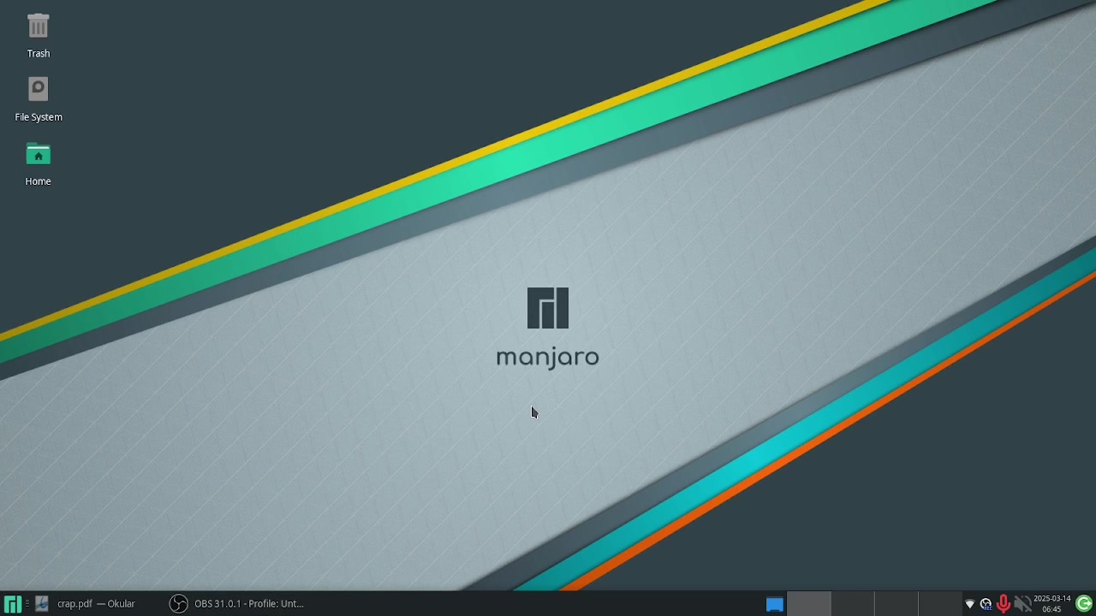Click the date and time clock
Viewport: 1096px width, 616px height.
coord(1051,604)
